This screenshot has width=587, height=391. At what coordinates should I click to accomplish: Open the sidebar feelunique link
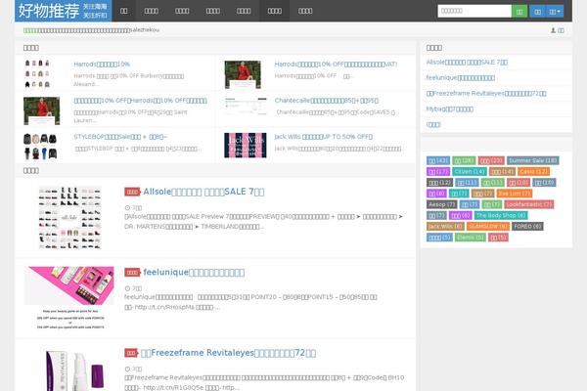point(461,78)
